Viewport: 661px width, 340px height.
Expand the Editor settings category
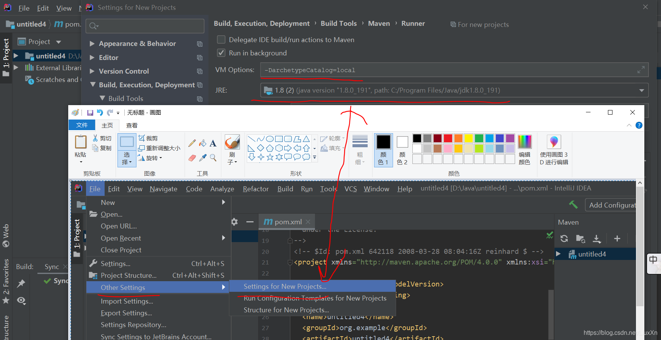click(x=92, y=58)
